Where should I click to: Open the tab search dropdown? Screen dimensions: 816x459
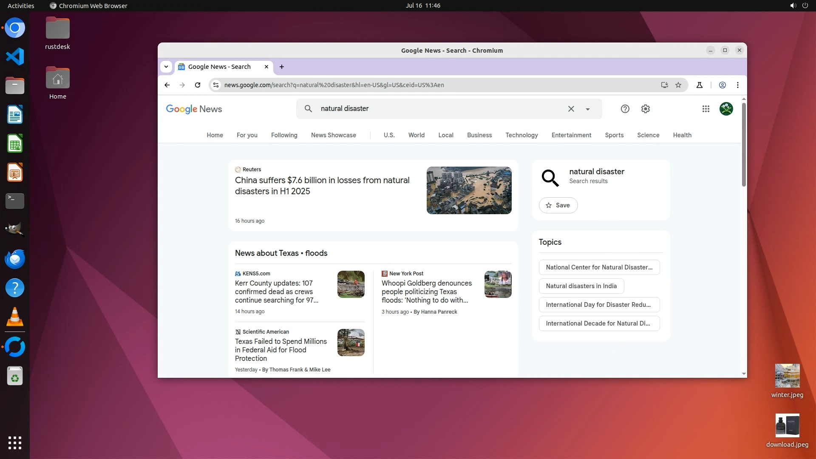(x=166, y=67)
